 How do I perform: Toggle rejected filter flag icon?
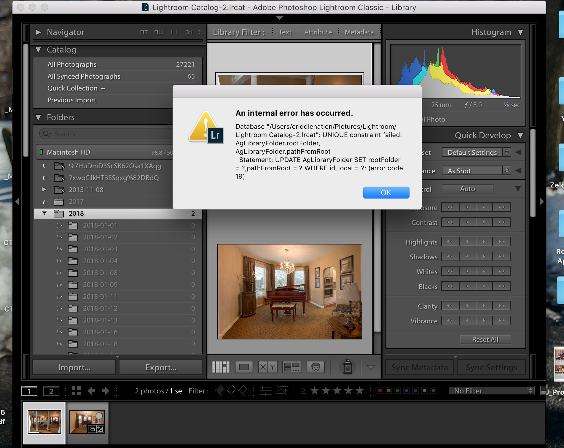pyautogui.click(x=243, y=391)
